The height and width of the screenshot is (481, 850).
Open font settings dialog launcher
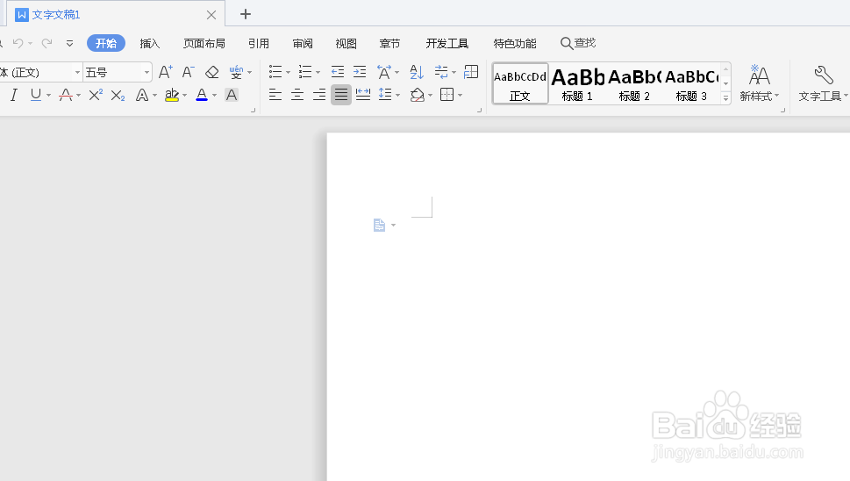tap(254, 110)
